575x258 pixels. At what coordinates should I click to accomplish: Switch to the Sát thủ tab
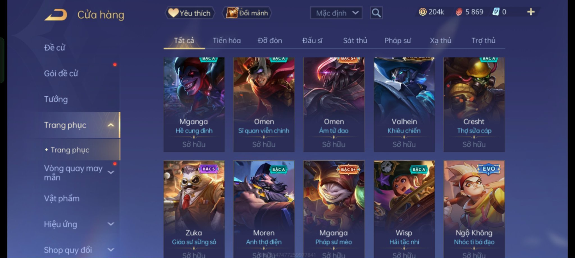click(355, 41)
